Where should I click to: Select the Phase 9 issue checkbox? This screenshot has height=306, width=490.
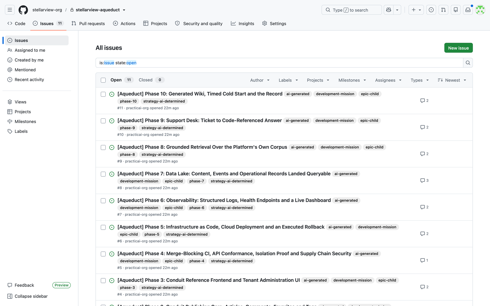pyautogui.click(x=103, y=121)
